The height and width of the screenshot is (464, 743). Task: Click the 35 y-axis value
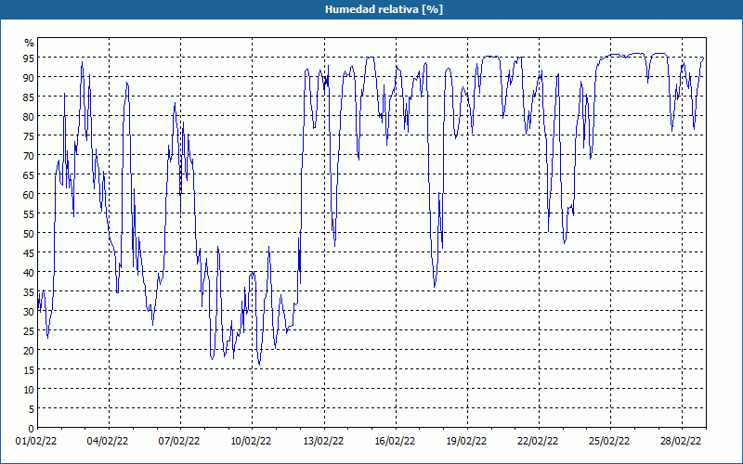pos(29,292)
